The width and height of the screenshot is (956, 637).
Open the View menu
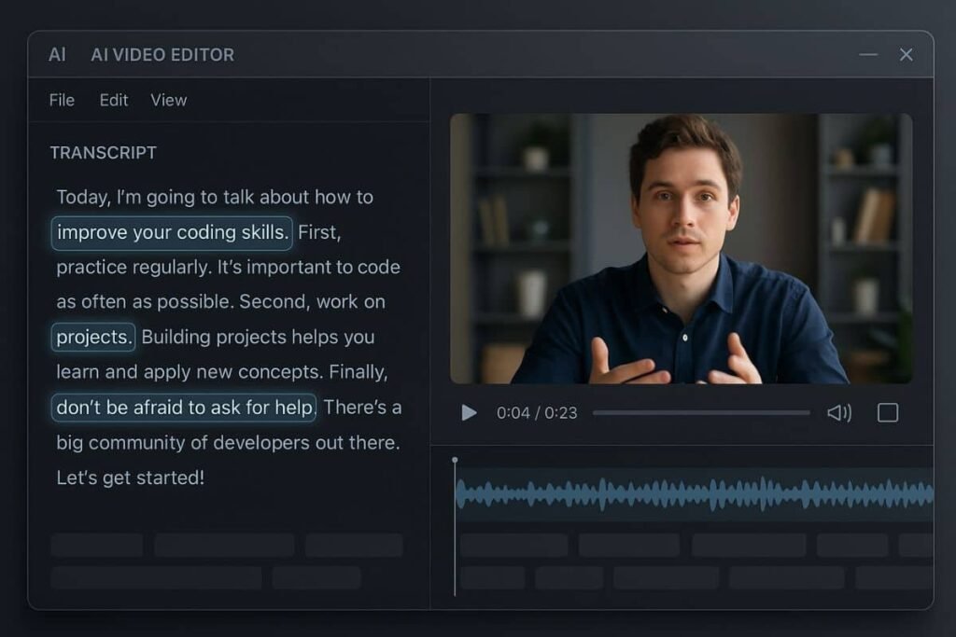168,100
